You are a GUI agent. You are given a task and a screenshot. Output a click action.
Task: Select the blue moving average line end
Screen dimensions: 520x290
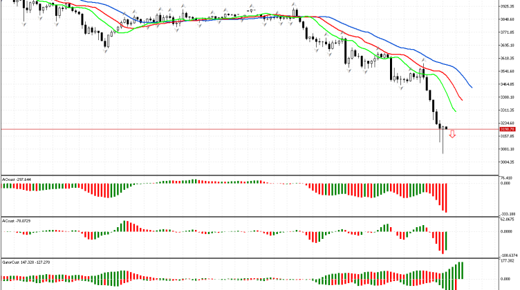point(472,87)
